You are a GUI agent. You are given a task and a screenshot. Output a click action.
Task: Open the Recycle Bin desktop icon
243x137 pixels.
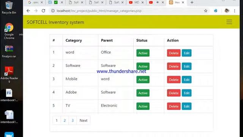click(x=9, y=8)
